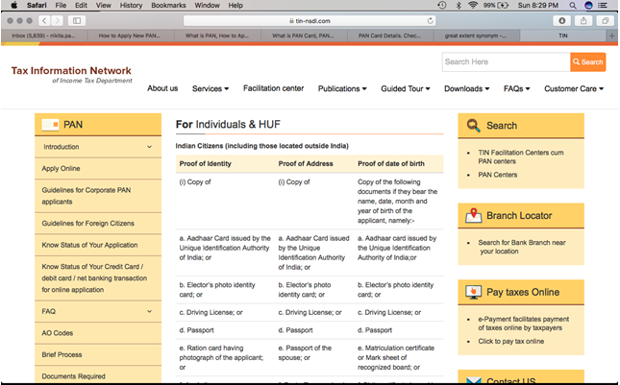The width and height of the screenshot is (620, 385).
Task: Expand the Customer Care dropdown menu
Action: point(574,89)
